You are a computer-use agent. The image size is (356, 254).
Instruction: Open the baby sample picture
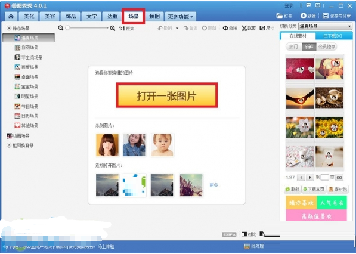coord(162,145)
